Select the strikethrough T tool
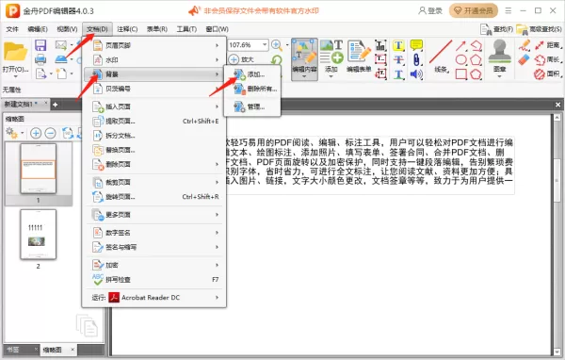 [x=398, y=59]
